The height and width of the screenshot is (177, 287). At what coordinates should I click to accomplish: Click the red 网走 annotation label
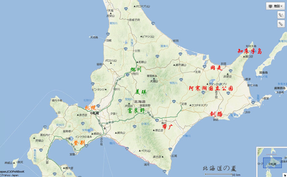click(x=216, y=68)
